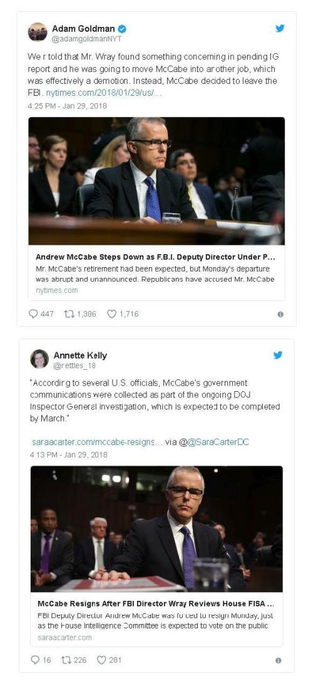Open Adam Goldman's profile avatar
The image size is (316, 696).
coord(38,33)
